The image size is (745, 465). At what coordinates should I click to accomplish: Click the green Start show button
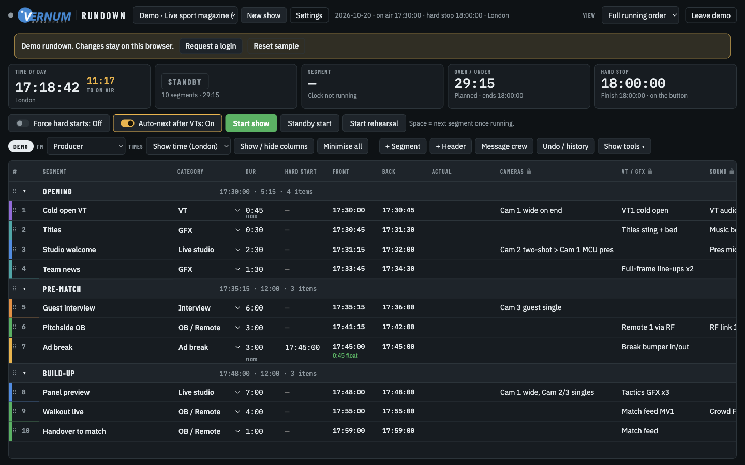tap(251, 123)
